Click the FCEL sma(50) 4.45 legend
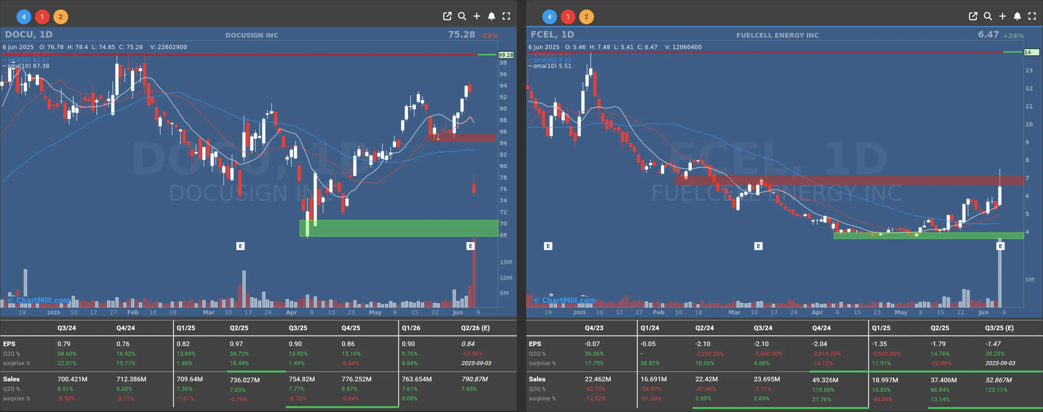This screenshot has width=1043, height=412. pos(550,60)
